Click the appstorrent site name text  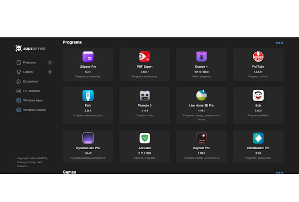(34, 48)
